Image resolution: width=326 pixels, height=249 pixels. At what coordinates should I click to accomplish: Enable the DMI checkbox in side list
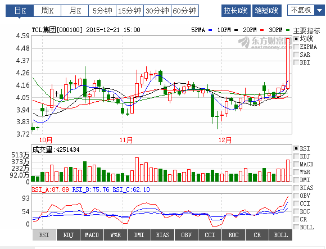[x=296, y=180]
